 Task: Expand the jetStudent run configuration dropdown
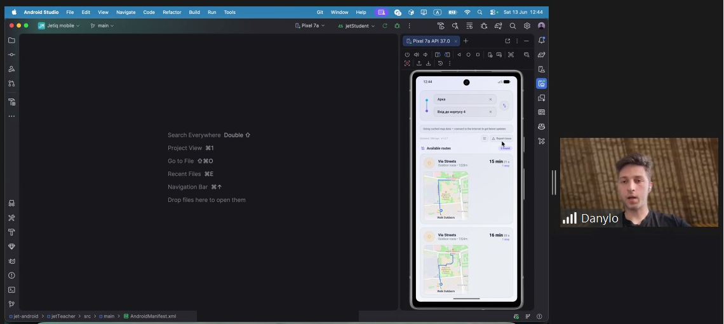click(356, 26)
